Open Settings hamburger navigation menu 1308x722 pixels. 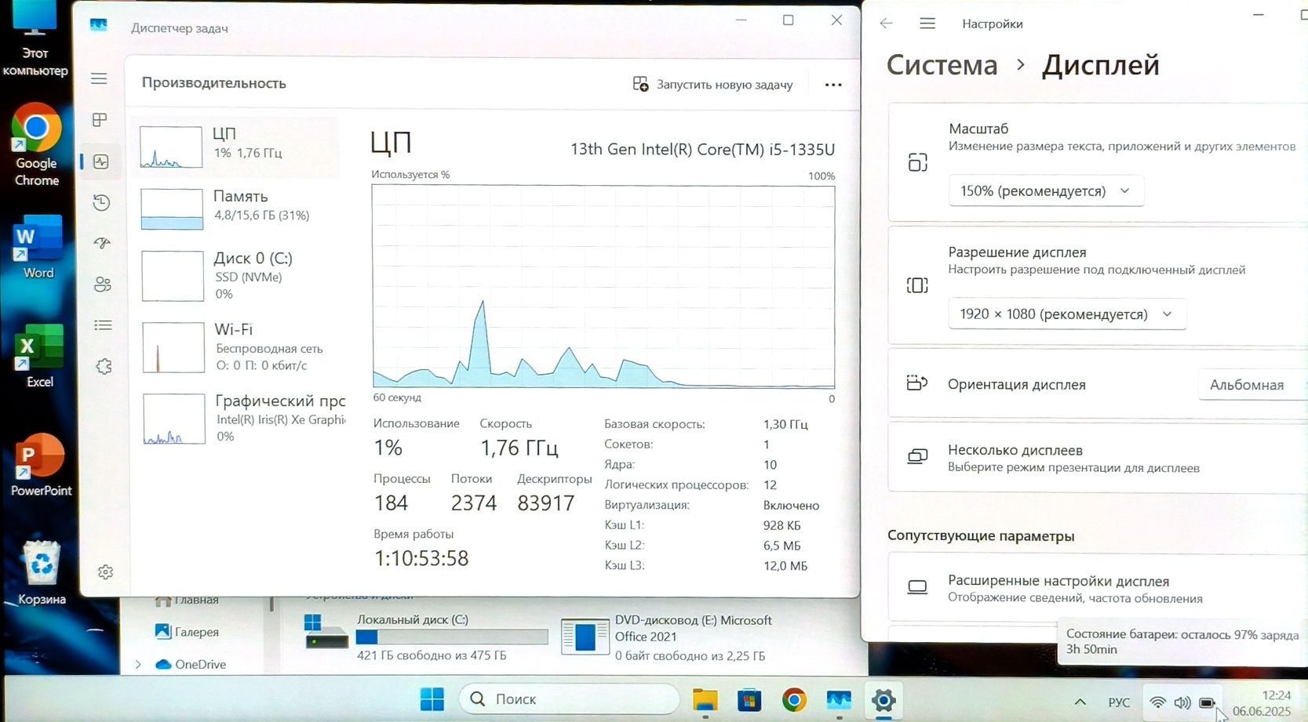(x=927, y=24)
